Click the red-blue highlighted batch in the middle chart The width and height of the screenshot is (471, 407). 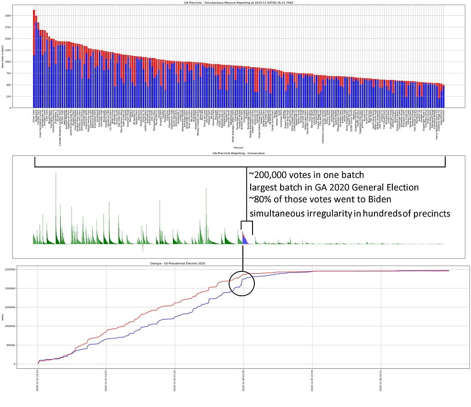[245, 238]
